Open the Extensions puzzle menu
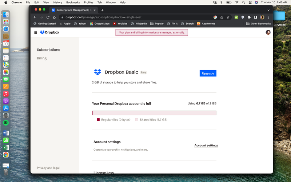291x182 pixels. pos(249,17)
